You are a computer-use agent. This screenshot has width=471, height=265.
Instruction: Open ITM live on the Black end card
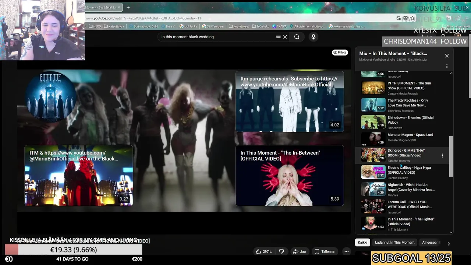point(79,176)
